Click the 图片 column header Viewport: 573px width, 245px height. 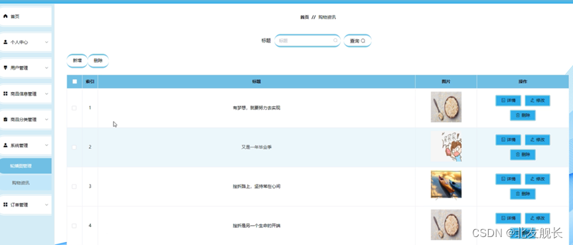click(446, 82)
